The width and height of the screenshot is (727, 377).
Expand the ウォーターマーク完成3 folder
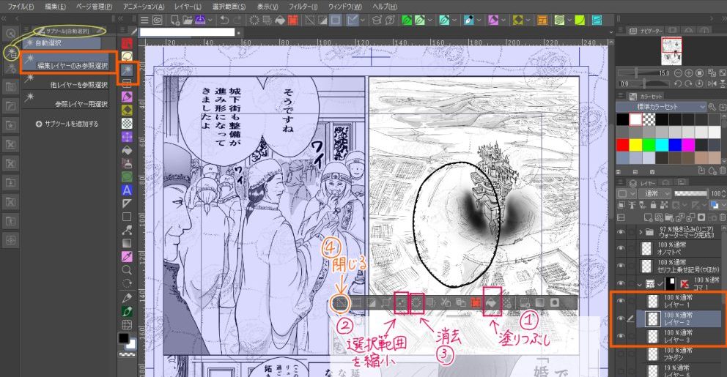coord(641,231)
